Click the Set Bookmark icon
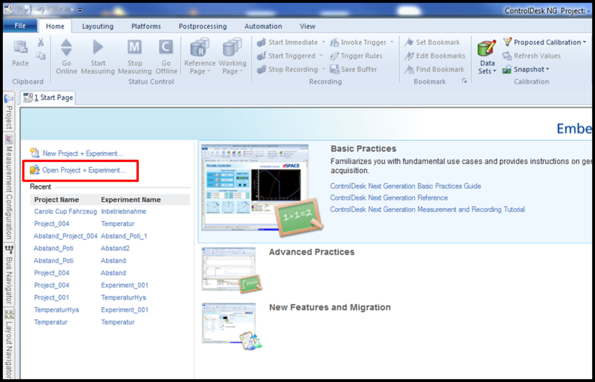 click(409, 42)
